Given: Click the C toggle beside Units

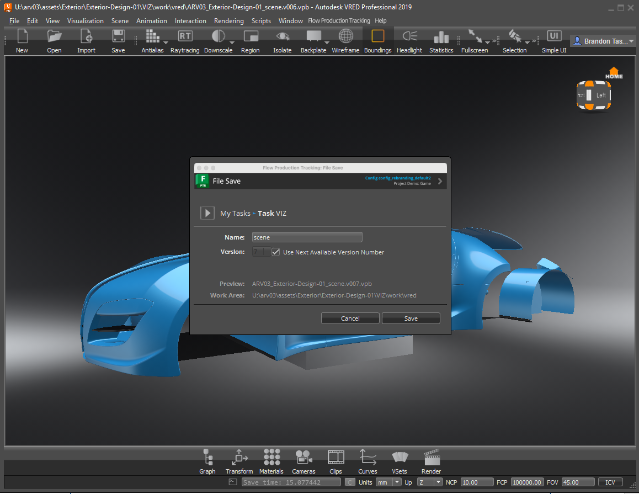Looking at the screenshot, I should (350, 482).
